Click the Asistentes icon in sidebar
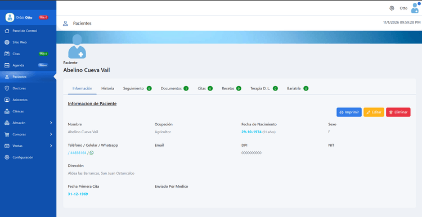This screenshot has width=422, height=217. (7, 100)
